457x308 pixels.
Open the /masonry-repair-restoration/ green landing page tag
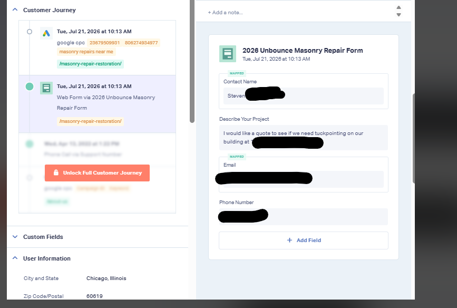coord(90,64)
